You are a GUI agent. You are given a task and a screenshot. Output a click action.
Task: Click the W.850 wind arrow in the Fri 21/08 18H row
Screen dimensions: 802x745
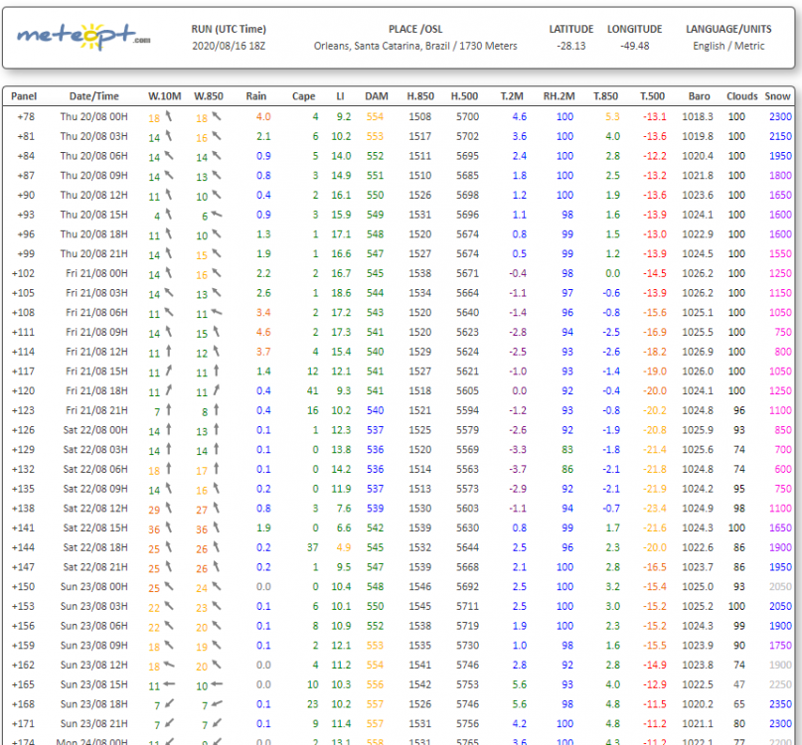(217, 390)
